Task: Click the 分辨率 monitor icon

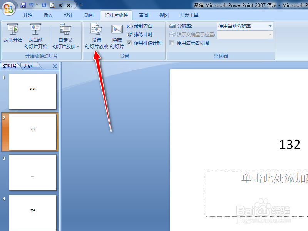Action: click(172, 26)
